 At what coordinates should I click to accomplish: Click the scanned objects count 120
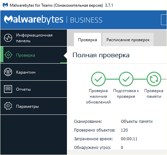click(x=124, y=130)
